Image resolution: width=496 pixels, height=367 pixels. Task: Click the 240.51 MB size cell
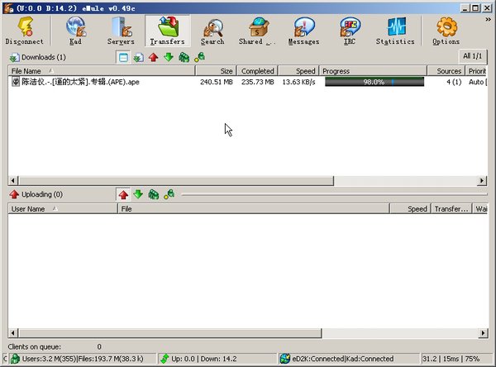pos(217,82)
